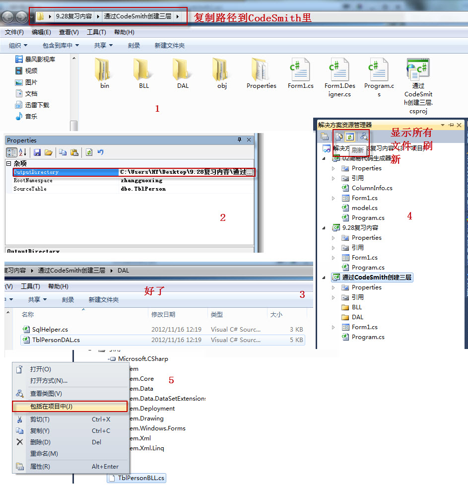The height and width of the screenshot is (489, 468).
Task: Pin the Solution Explorer panel
Action: 451,125
